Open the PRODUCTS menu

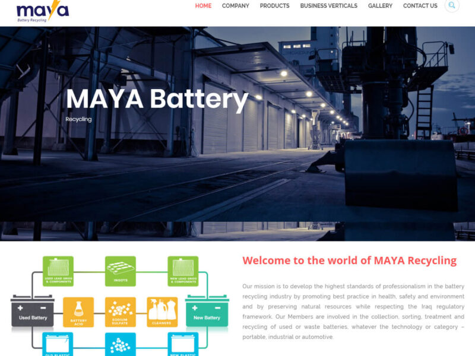point(274,6)
